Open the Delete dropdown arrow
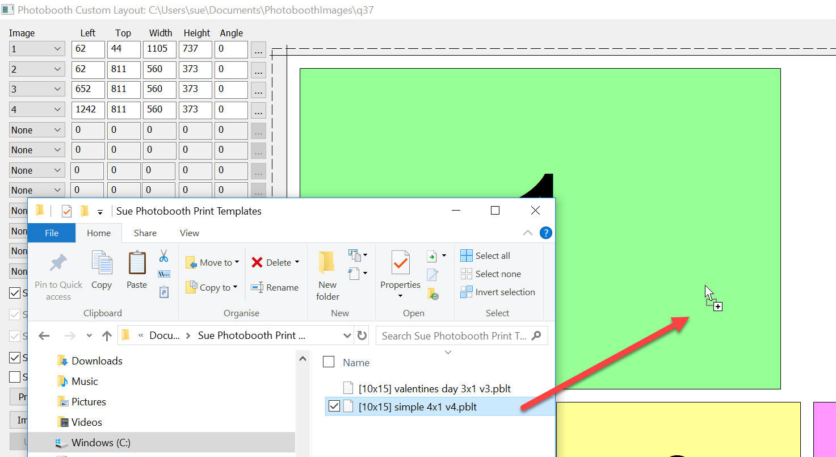This screenshot has height=457, width=836. (297, 262)
